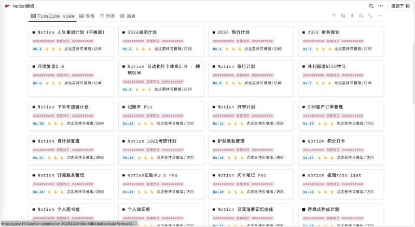This screenshot has height=227, width=415.
Task: Click the No.5 number tag
Action: pyautogui.click(x=307, y=49)
